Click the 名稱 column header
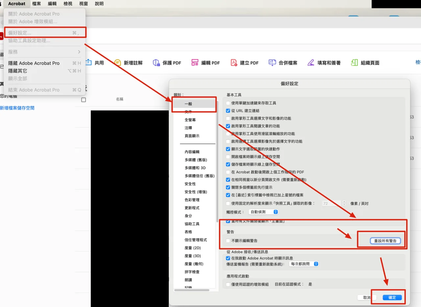421x307 pixels. [x=119, y=99]
